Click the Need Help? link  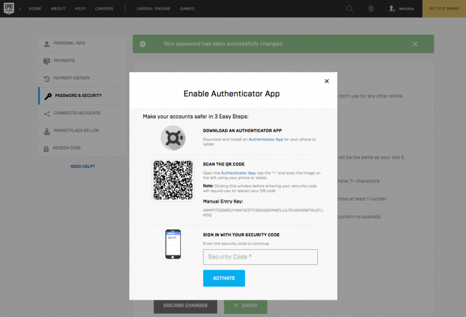click(x=83, y=167)
